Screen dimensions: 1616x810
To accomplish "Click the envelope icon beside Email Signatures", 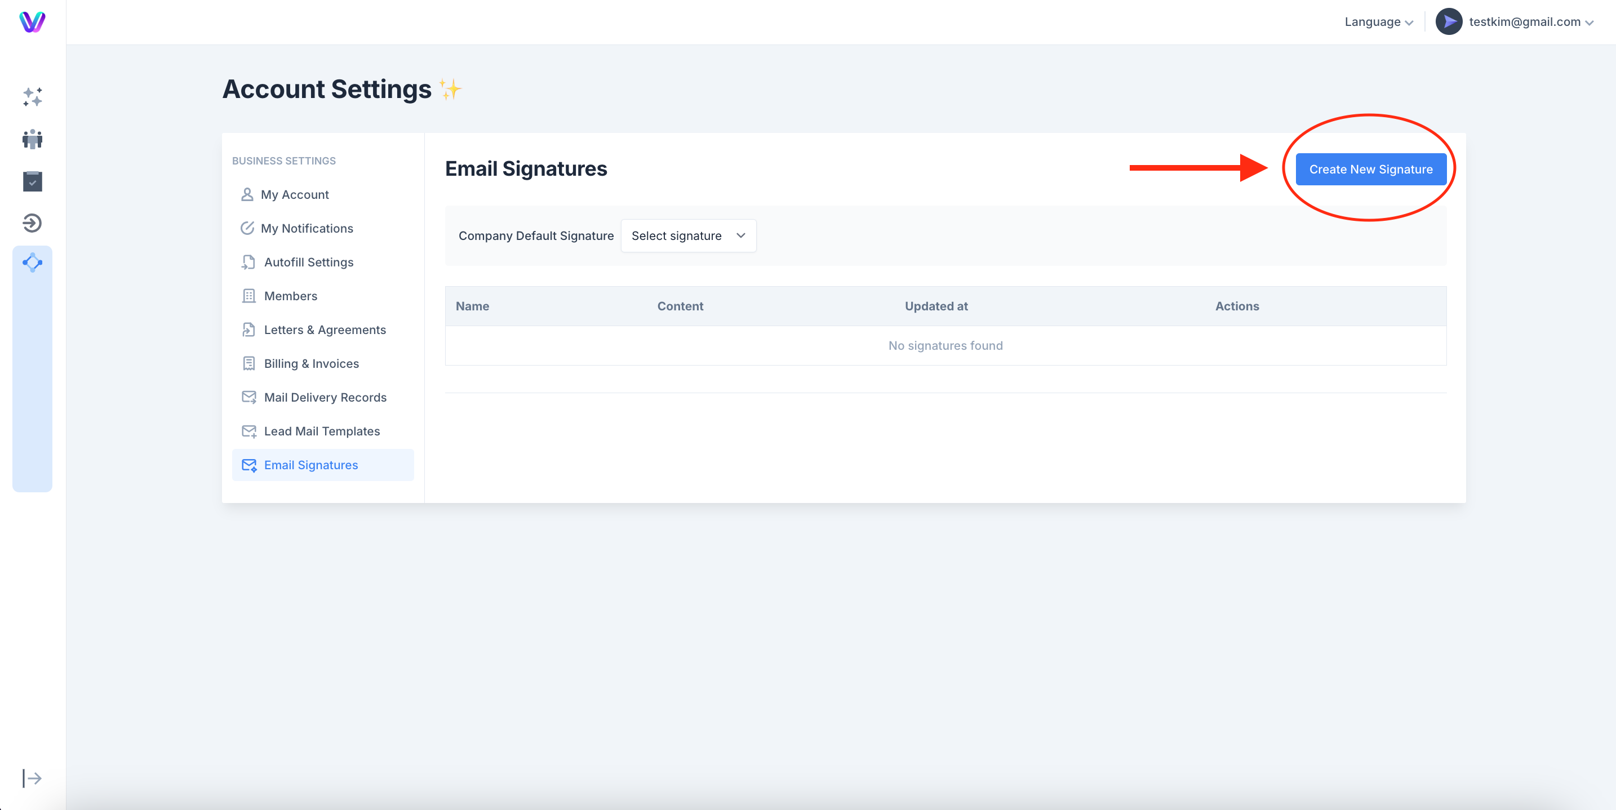I will point(248,465).
